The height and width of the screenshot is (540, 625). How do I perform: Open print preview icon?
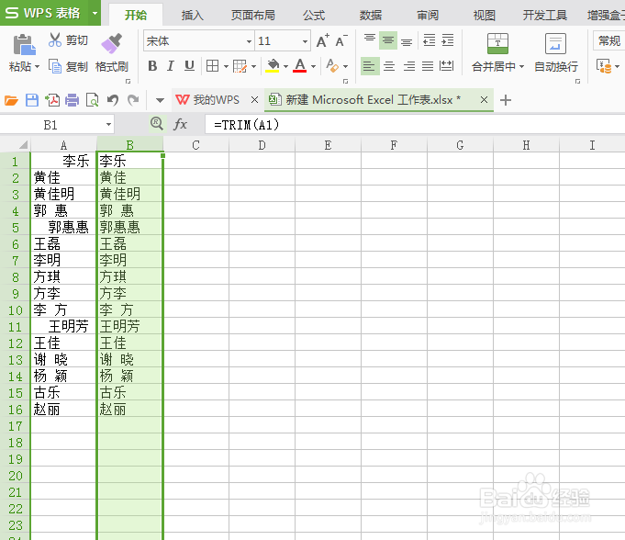tap(93, 100)
